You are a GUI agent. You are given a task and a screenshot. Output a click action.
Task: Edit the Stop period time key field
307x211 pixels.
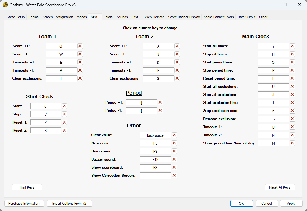tap(273, 70)
